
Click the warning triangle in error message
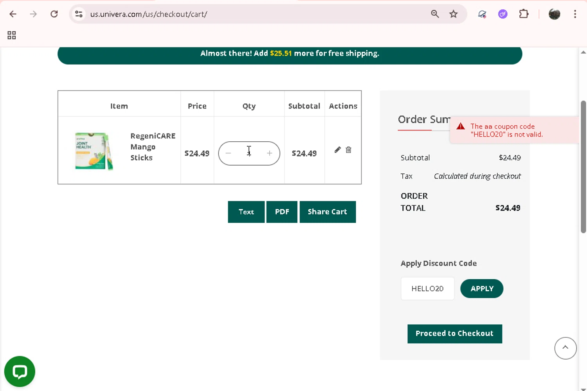click(461, 126)
